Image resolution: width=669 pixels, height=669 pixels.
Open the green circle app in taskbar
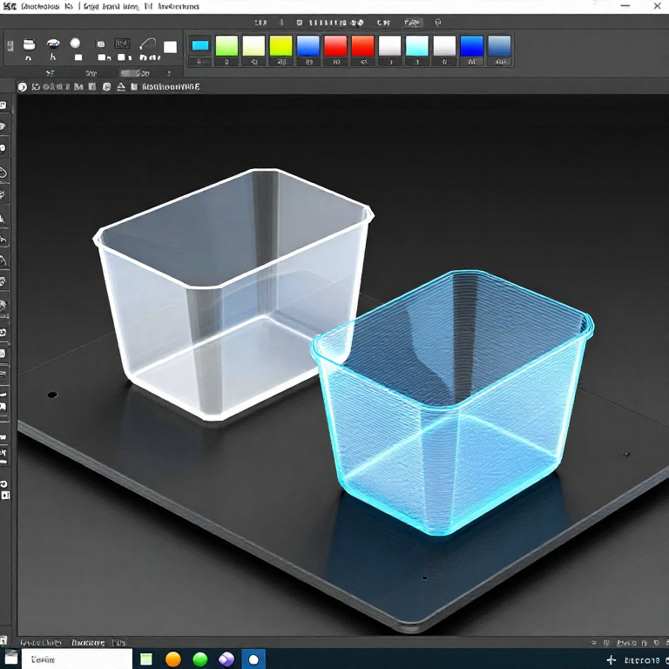200,659
